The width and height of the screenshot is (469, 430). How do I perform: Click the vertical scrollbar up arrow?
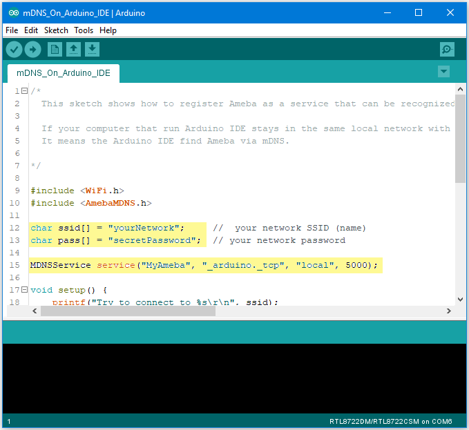[460, 89]
